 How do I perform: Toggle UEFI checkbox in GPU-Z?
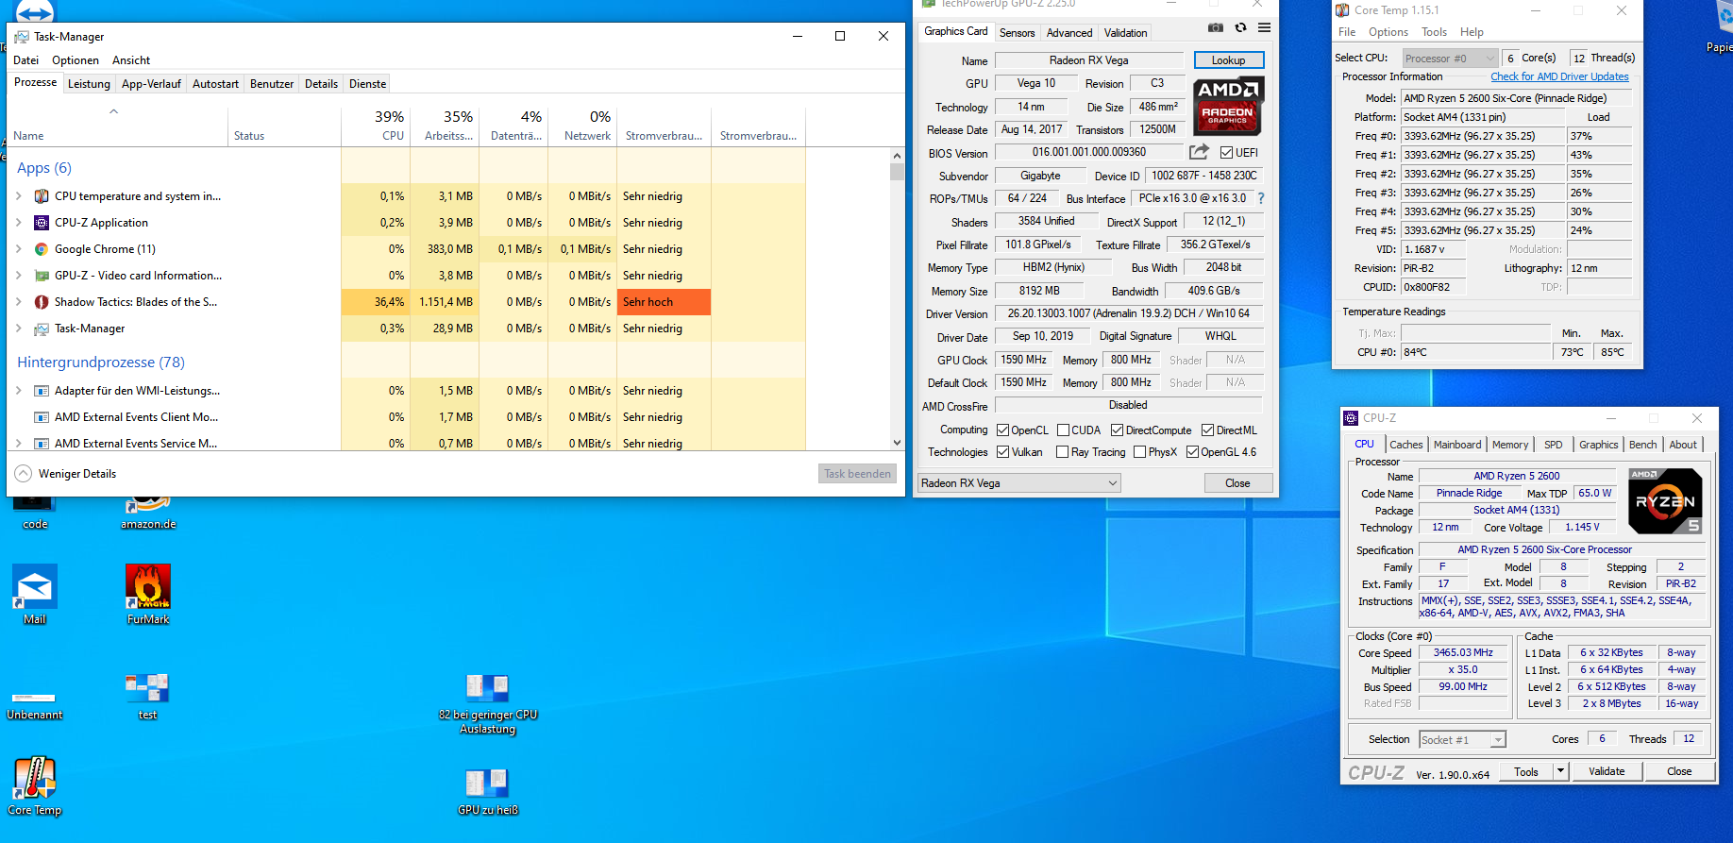pos(1226,152)
